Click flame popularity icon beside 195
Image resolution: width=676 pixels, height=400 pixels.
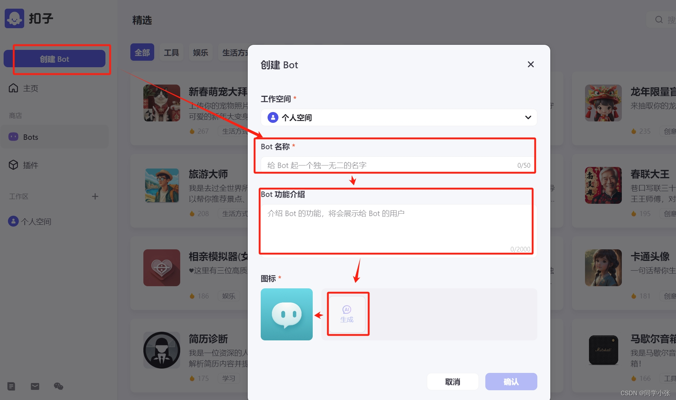(634, 214)
